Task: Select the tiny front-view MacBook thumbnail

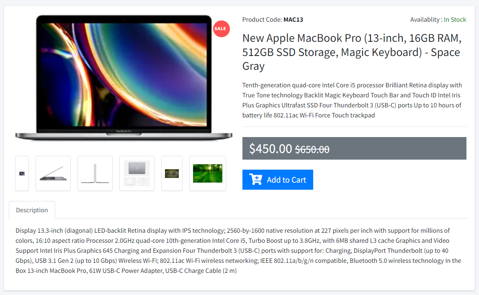Action: click(x=22, y=173)
